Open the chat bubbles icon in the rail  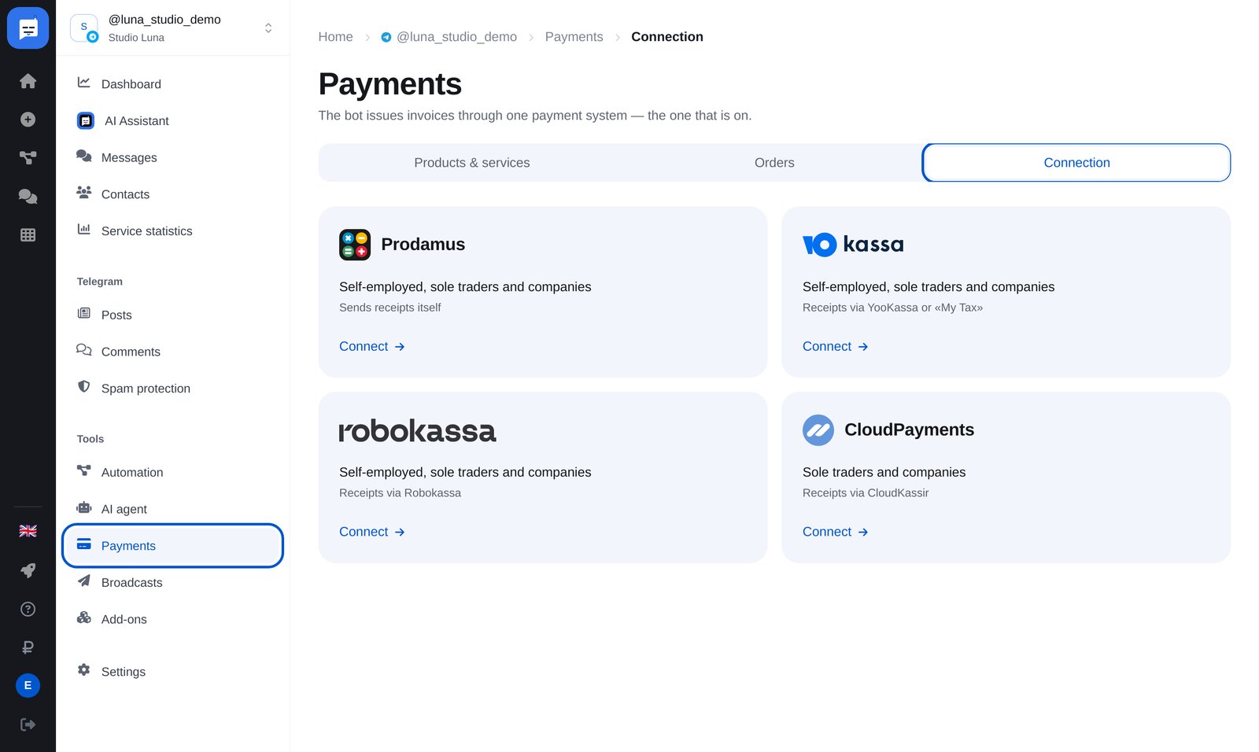(28, 197)
